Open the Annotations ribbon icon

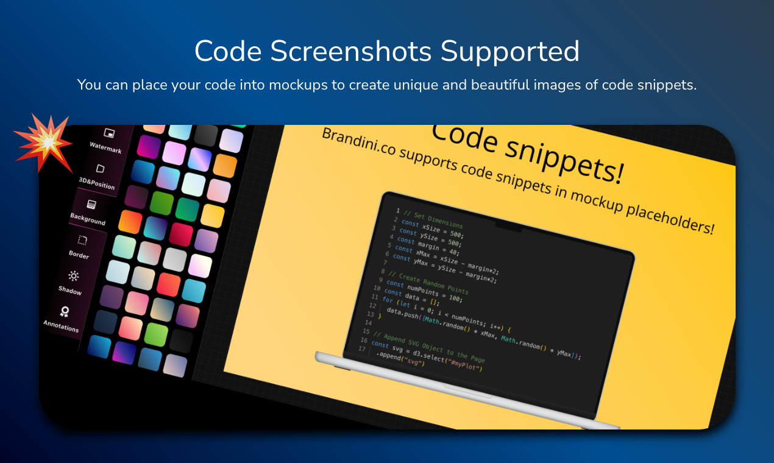click(x=65, y=311)
